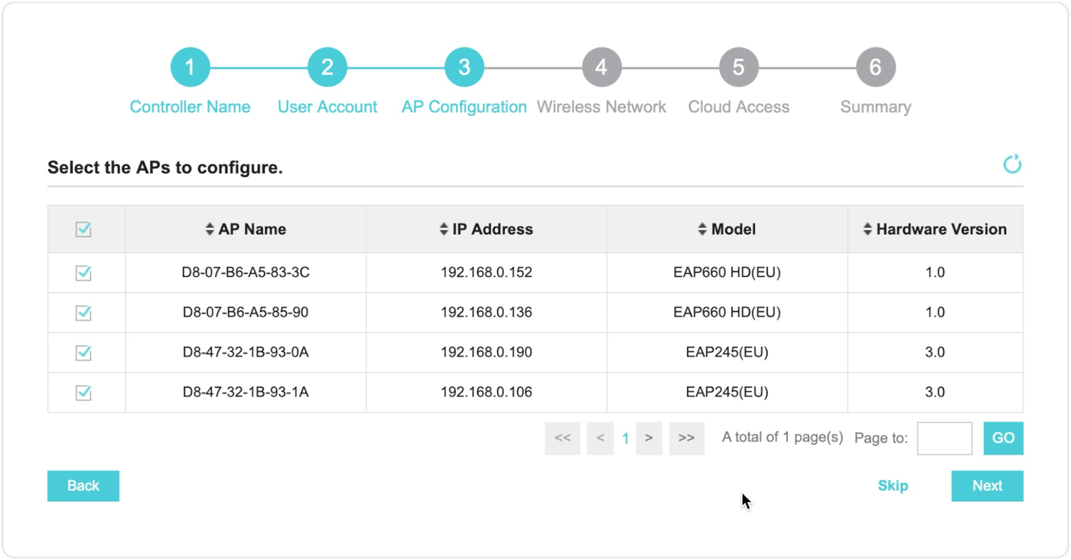Screen dimensions: 1071x560
Task: Jump to last page with >> button
Action: [686, 438]
